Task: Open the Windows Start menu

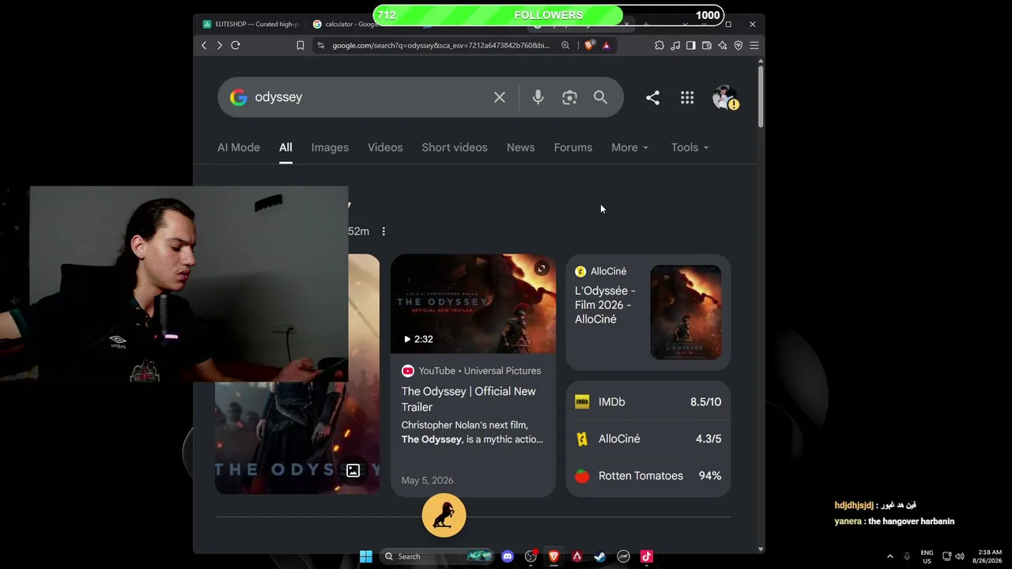Action: point(366,556)
